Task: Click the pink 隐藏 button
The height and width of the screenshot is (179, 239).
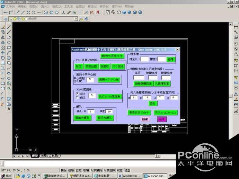Action: (145, 119)
